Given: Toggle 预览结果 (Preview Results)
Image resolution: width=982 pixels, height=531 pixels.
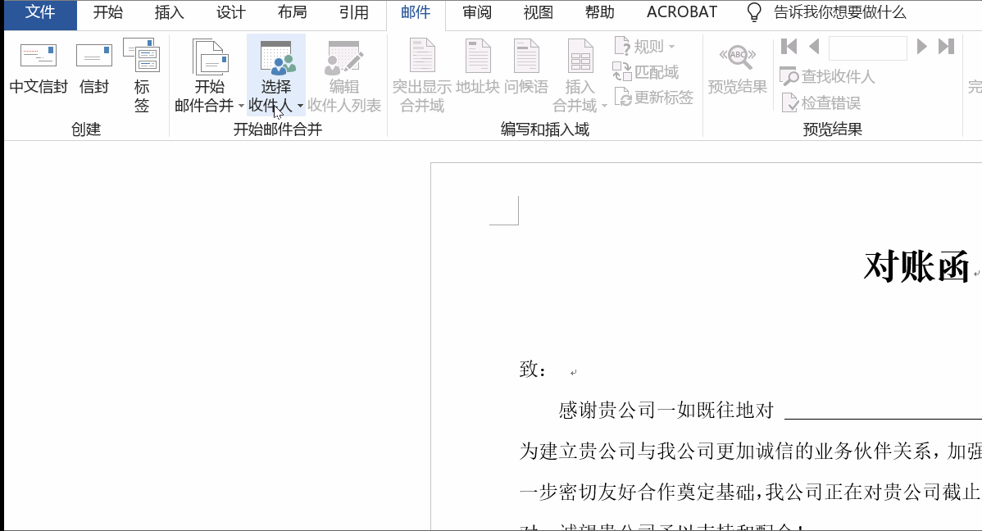Looking at the screenshot, I should (737, 70).
